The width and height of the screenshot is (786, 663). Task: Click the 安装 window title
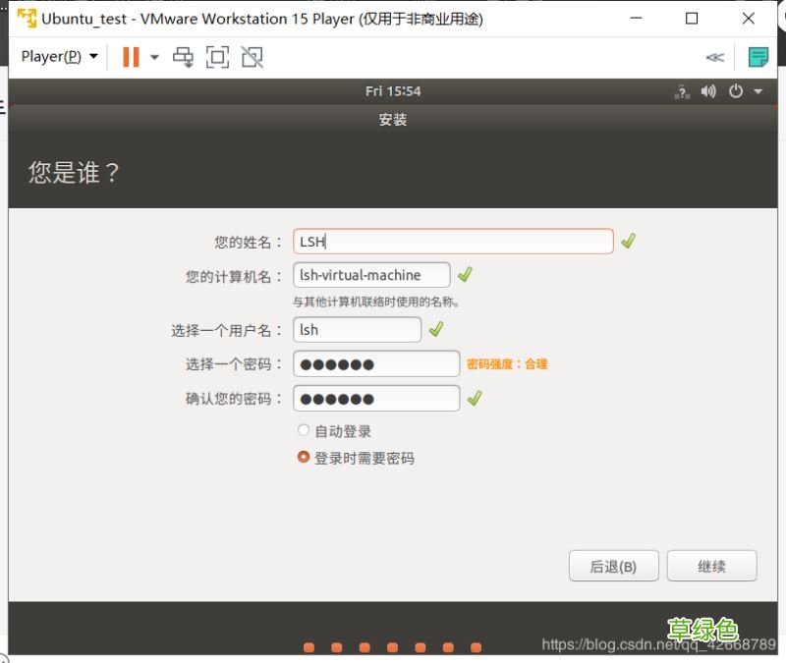pyautogui.click(x=393, y=120)
